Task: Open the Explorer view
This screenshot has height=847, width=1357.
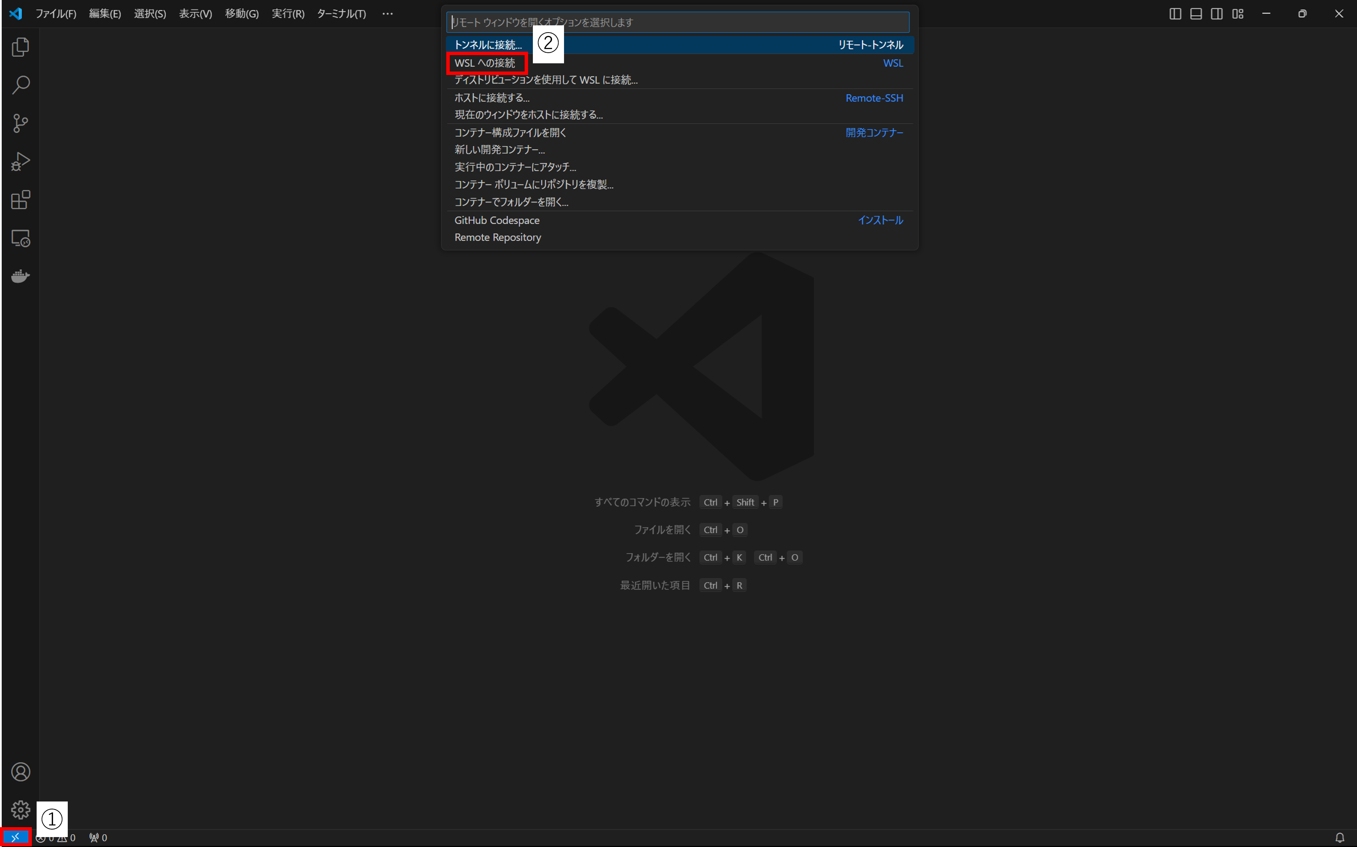Action: point(20,47)
